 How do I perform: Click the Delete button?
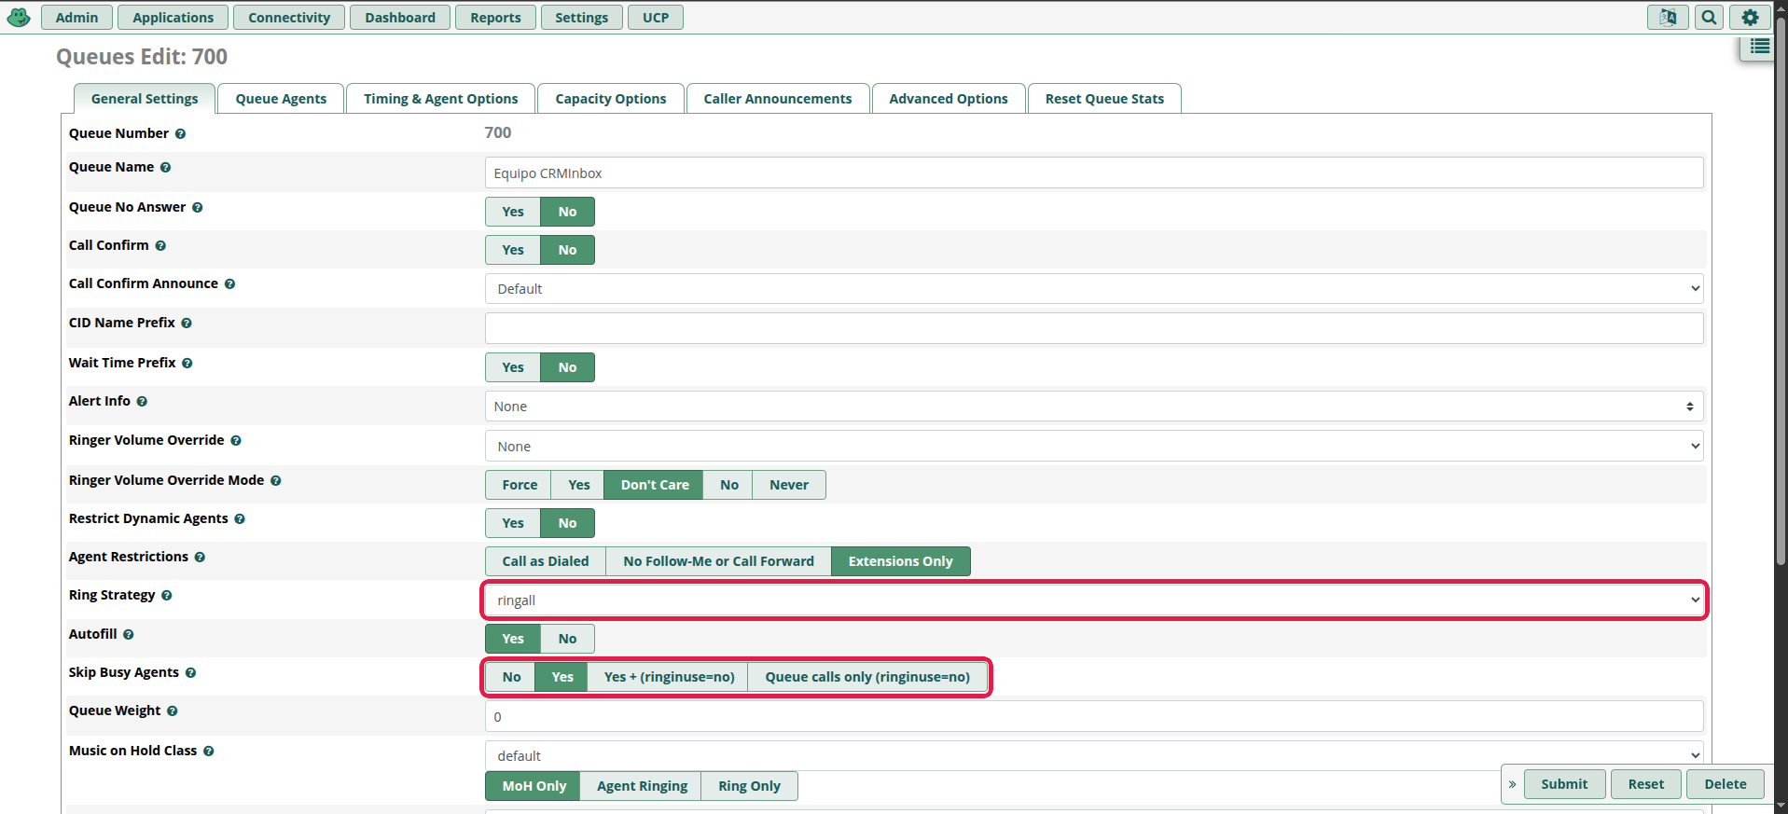point(1726,784)
